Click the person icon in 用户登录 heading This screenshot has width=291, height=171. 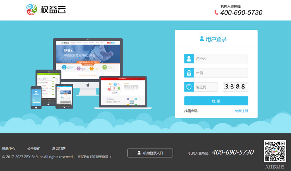click(202, 39)
